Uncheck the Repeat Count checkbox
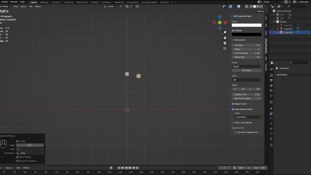The image size is (311, 175). (x=233, y=104)
